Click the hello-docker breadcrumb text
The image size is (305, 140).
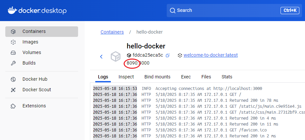click(150, 32)
